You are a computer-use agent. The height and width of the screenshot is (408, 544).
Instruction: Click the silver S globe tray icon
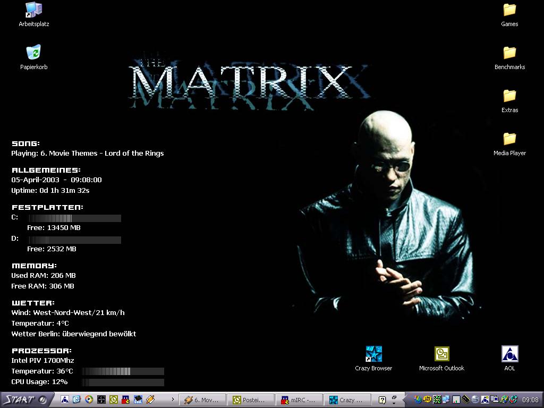point(475,399)
